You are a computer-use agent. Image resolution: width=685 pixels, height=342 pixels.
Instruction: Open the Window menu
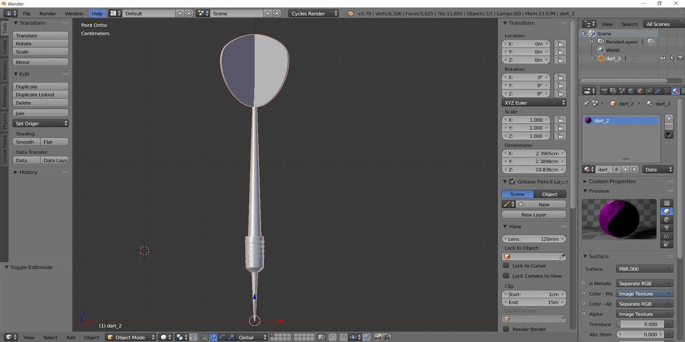74,14
